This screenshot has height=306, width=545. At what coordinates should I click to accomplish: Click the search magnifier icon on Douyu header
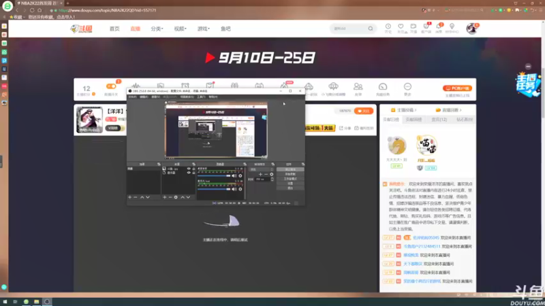(371, 29)
